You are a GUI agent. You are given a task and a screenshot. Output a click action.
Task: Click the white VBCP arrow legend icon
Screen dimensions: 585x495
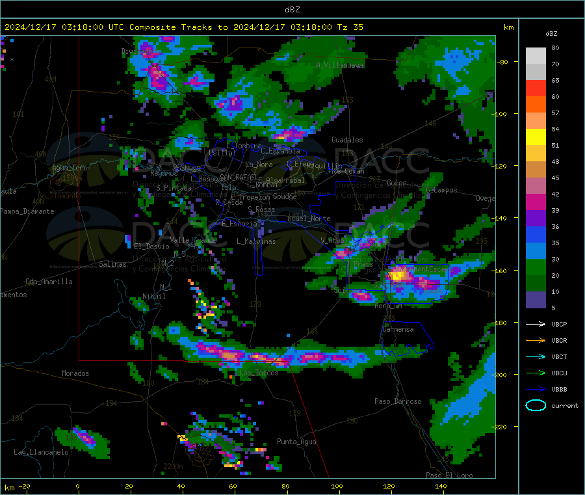(x=536, y=324)
